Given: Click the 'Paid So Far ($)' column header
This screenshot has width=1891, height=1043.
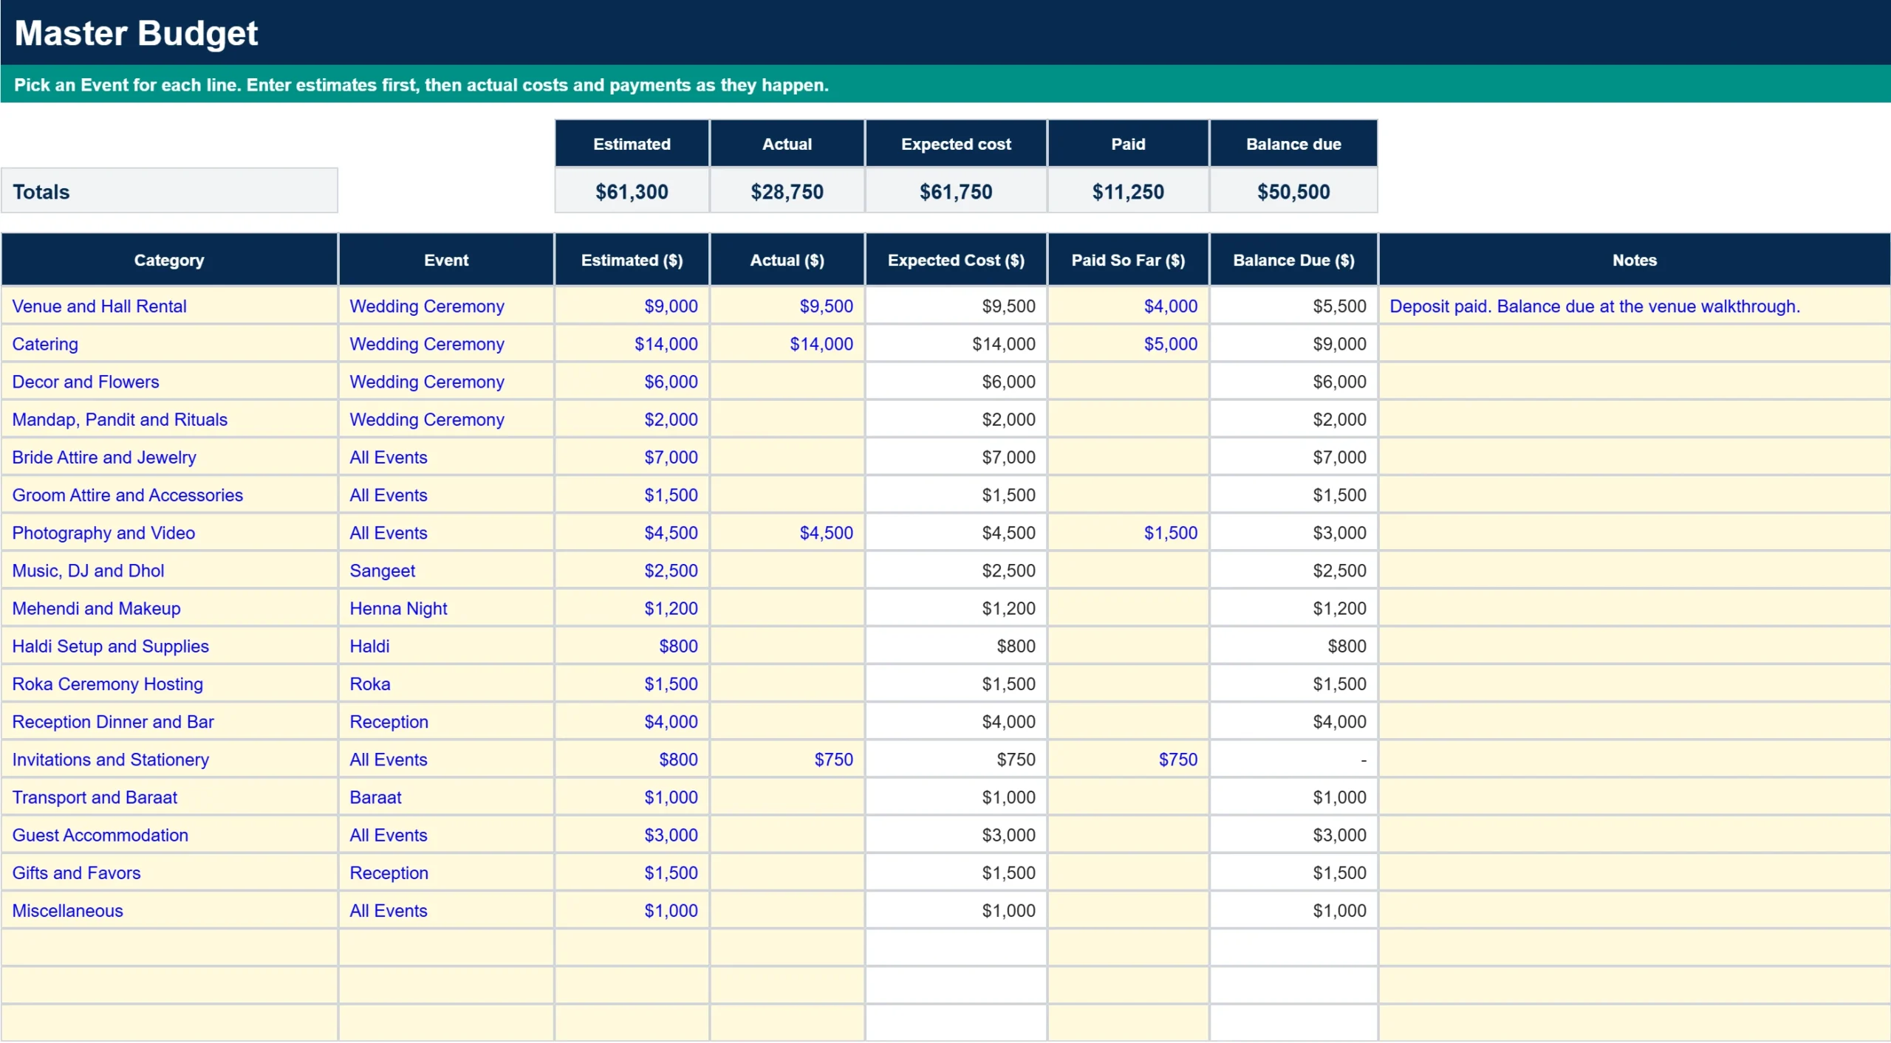Looking at the screenshot, I should pyautogui.click(x=1128, y=260).
